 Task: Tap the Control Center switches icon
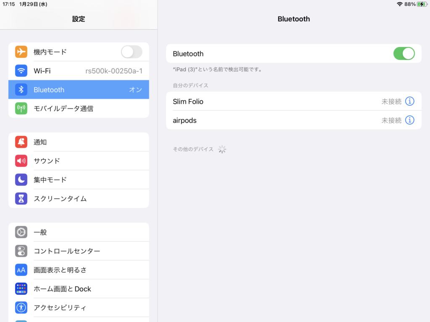[21, 251]
